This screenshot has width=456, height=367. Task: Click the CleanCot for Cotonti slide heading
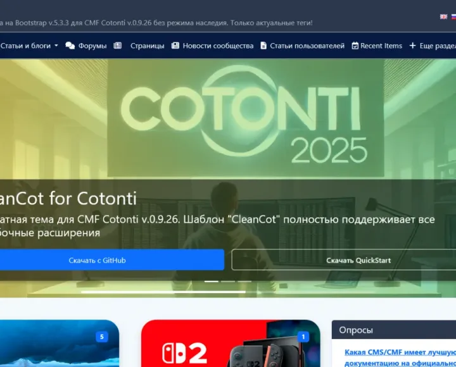[x=68, y=199]
